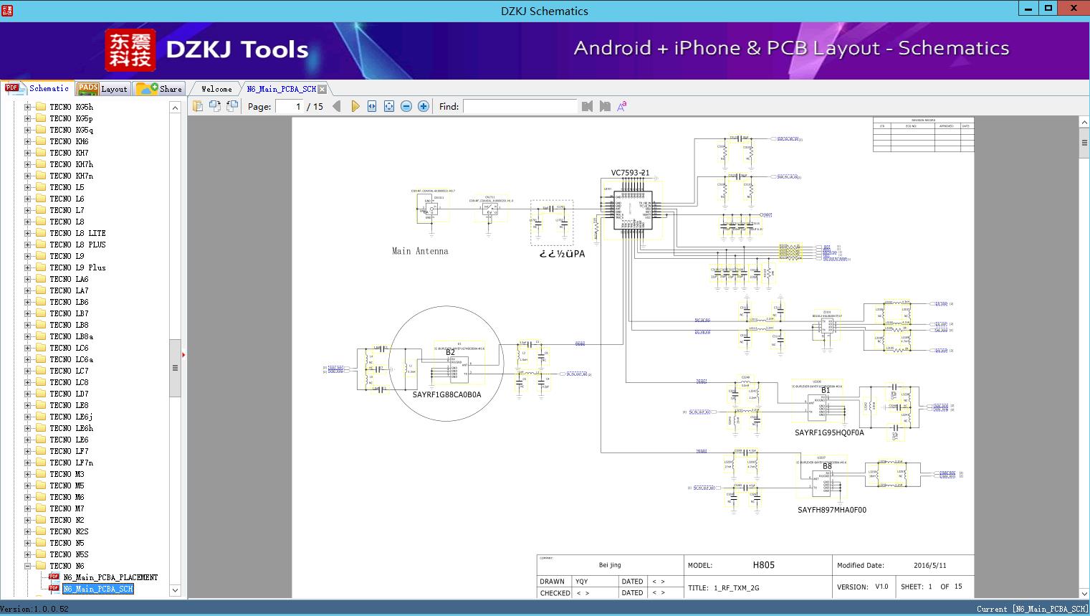Viewport: 1090px width, 616px height.
Task: Select TECNO LB7 tree item
Action: pos(69,313)
